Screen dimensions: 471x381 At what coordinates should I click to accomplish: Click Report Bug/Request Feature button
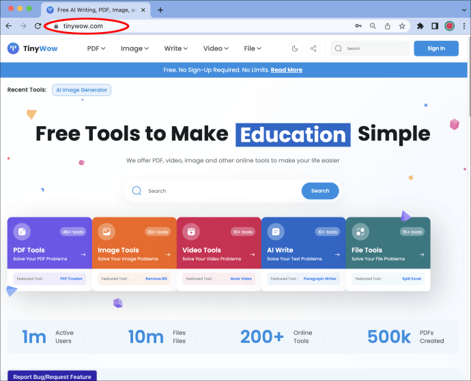[x=52, y=376]
